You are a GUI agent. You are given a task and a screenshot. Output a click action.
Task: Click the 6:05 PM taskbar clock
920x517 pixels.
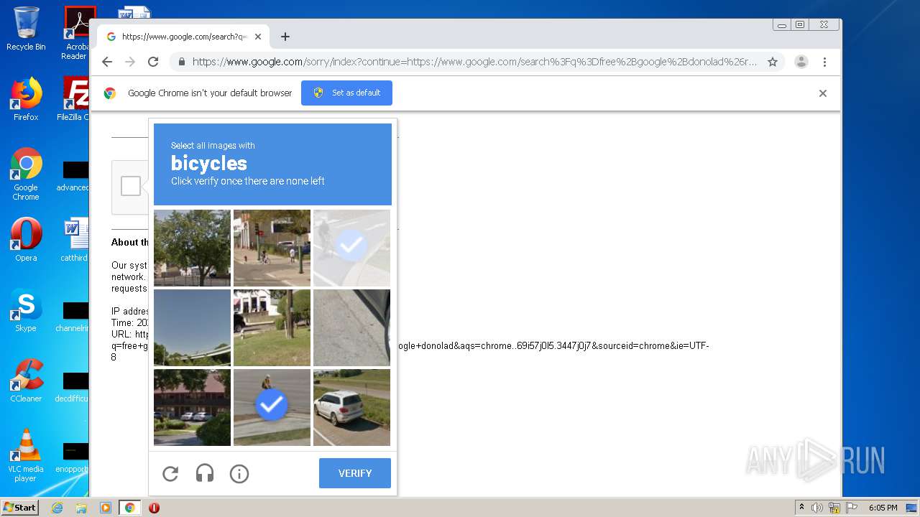coord(883,508)
